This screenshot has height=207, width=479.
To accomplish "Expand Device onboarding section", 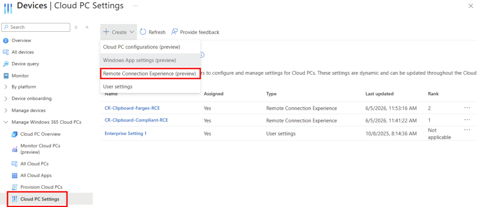I will click(x=6, y=99).
